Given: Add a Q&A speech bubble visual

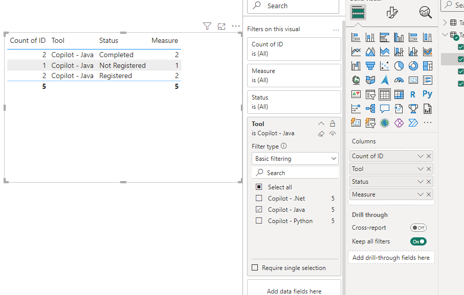Looking at the screenshot, I should (x=384, y=109).
